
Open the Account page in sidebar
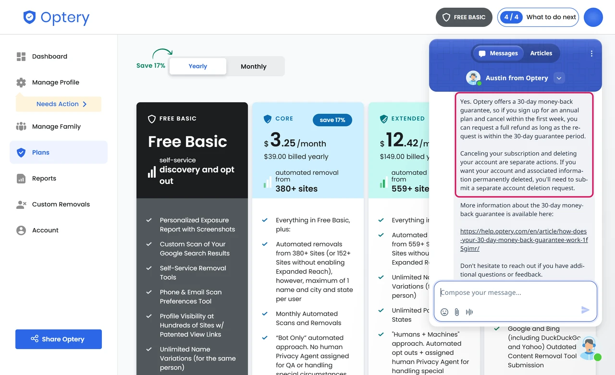click(45, 230)
